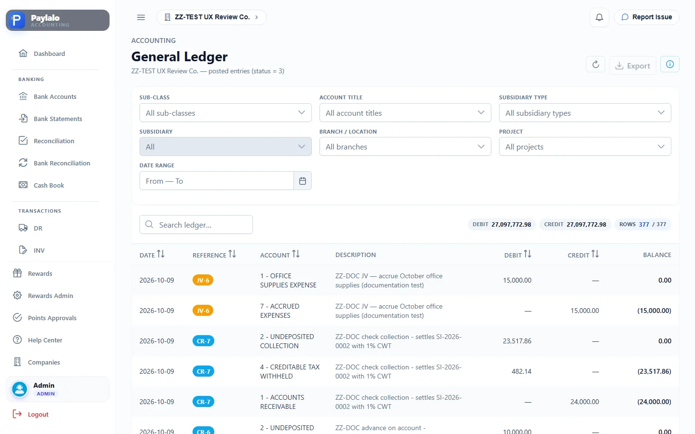The image size is (695, 434).
Task: Click the Balance column header
Action: pyautogui.click(x=657, y=255)
